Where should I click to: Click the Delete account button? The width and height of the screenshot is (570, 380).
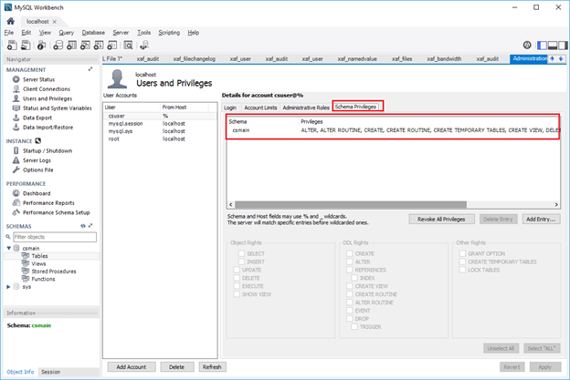176,367
